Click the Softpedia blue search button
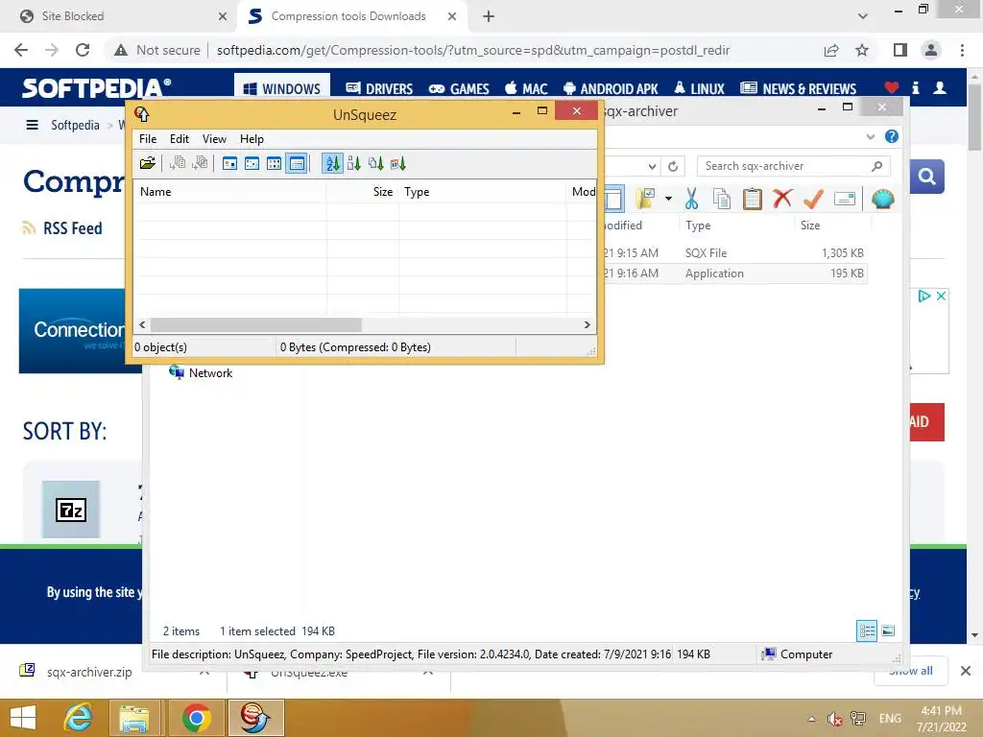 tap(926, 177)
